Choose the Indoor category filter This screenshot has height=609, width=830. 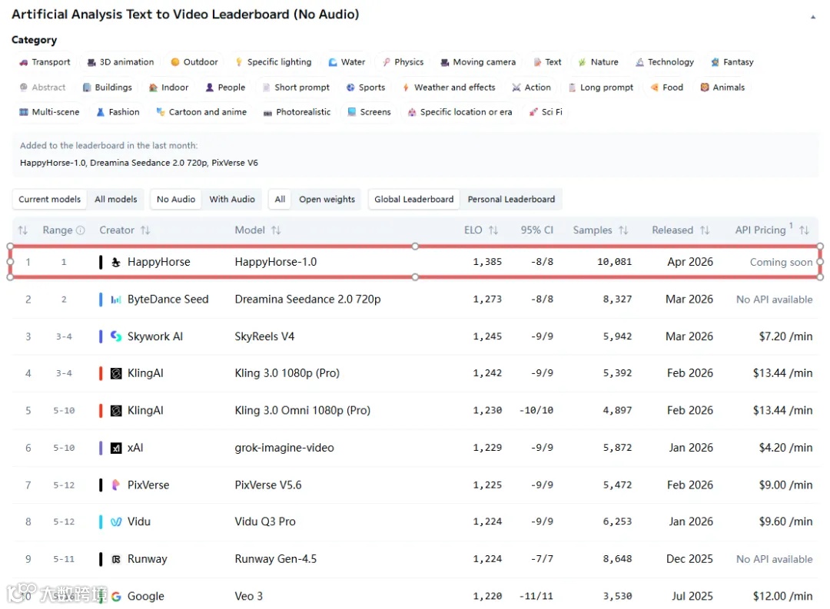tap(169, 88)
